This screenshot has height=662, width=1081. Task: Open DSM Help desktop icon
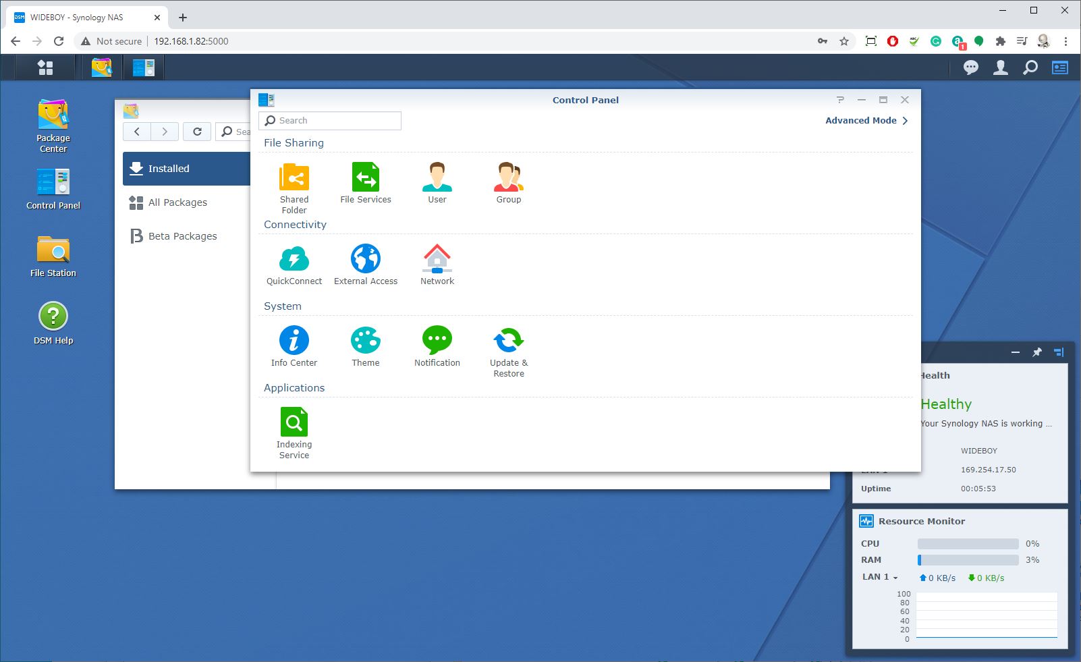tap(53, 323)
